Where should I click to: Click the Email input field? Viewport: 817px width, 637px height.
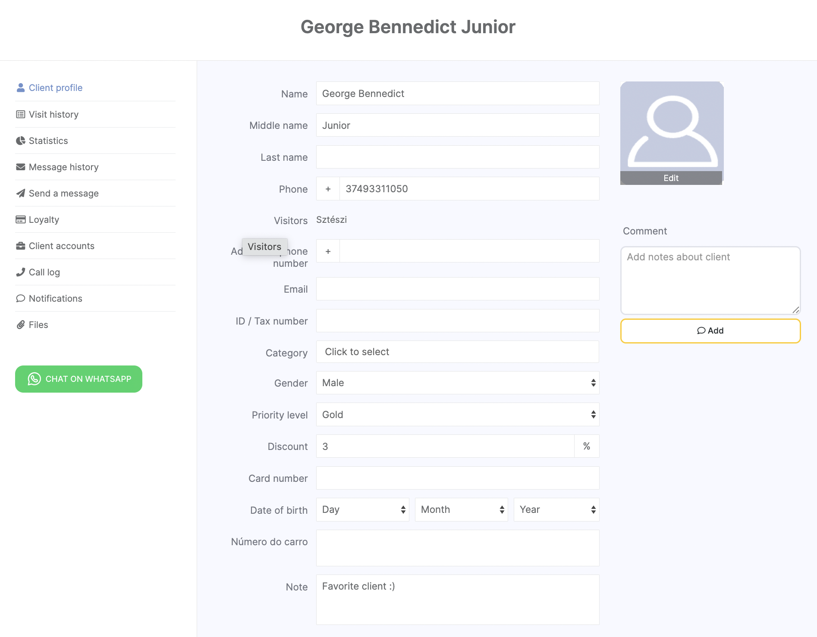(x=457, y=289)
